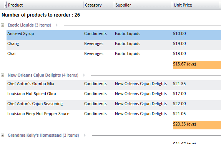221x144 pixels.
Task: Click supplier cell in Chef Anton's Gumbo Mix row
Action: (141, 84)
